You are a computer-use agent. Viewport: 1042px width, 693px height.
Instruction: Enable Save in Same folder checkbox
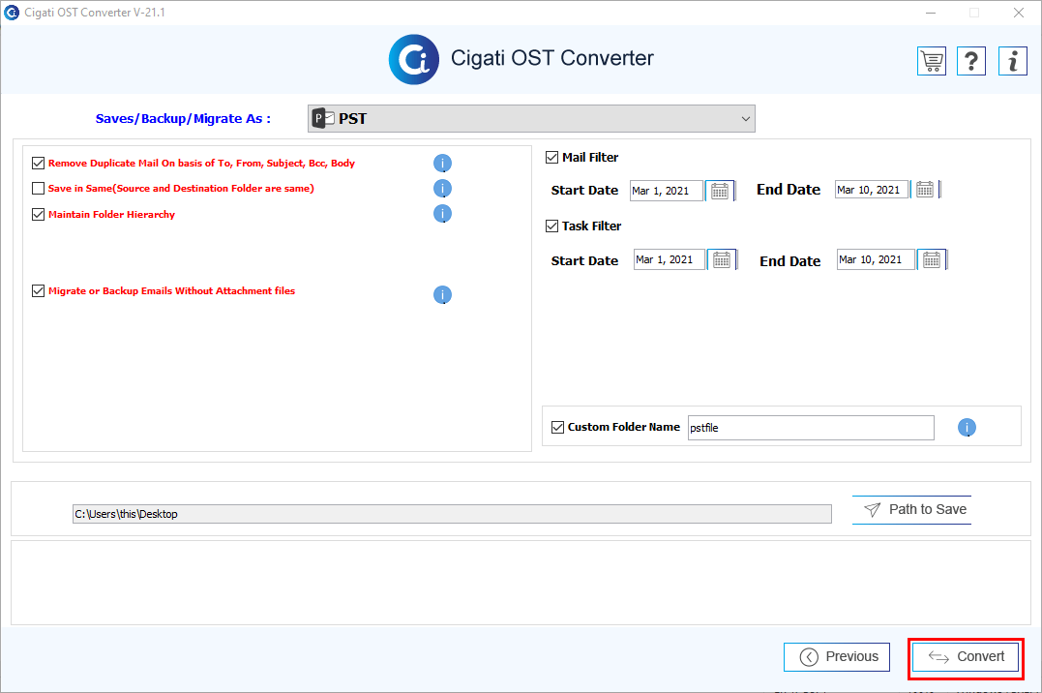38,188
